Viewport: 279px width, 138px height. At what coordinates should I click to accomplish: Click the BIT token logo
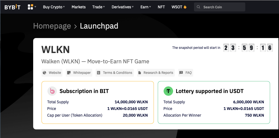point(52,91)
